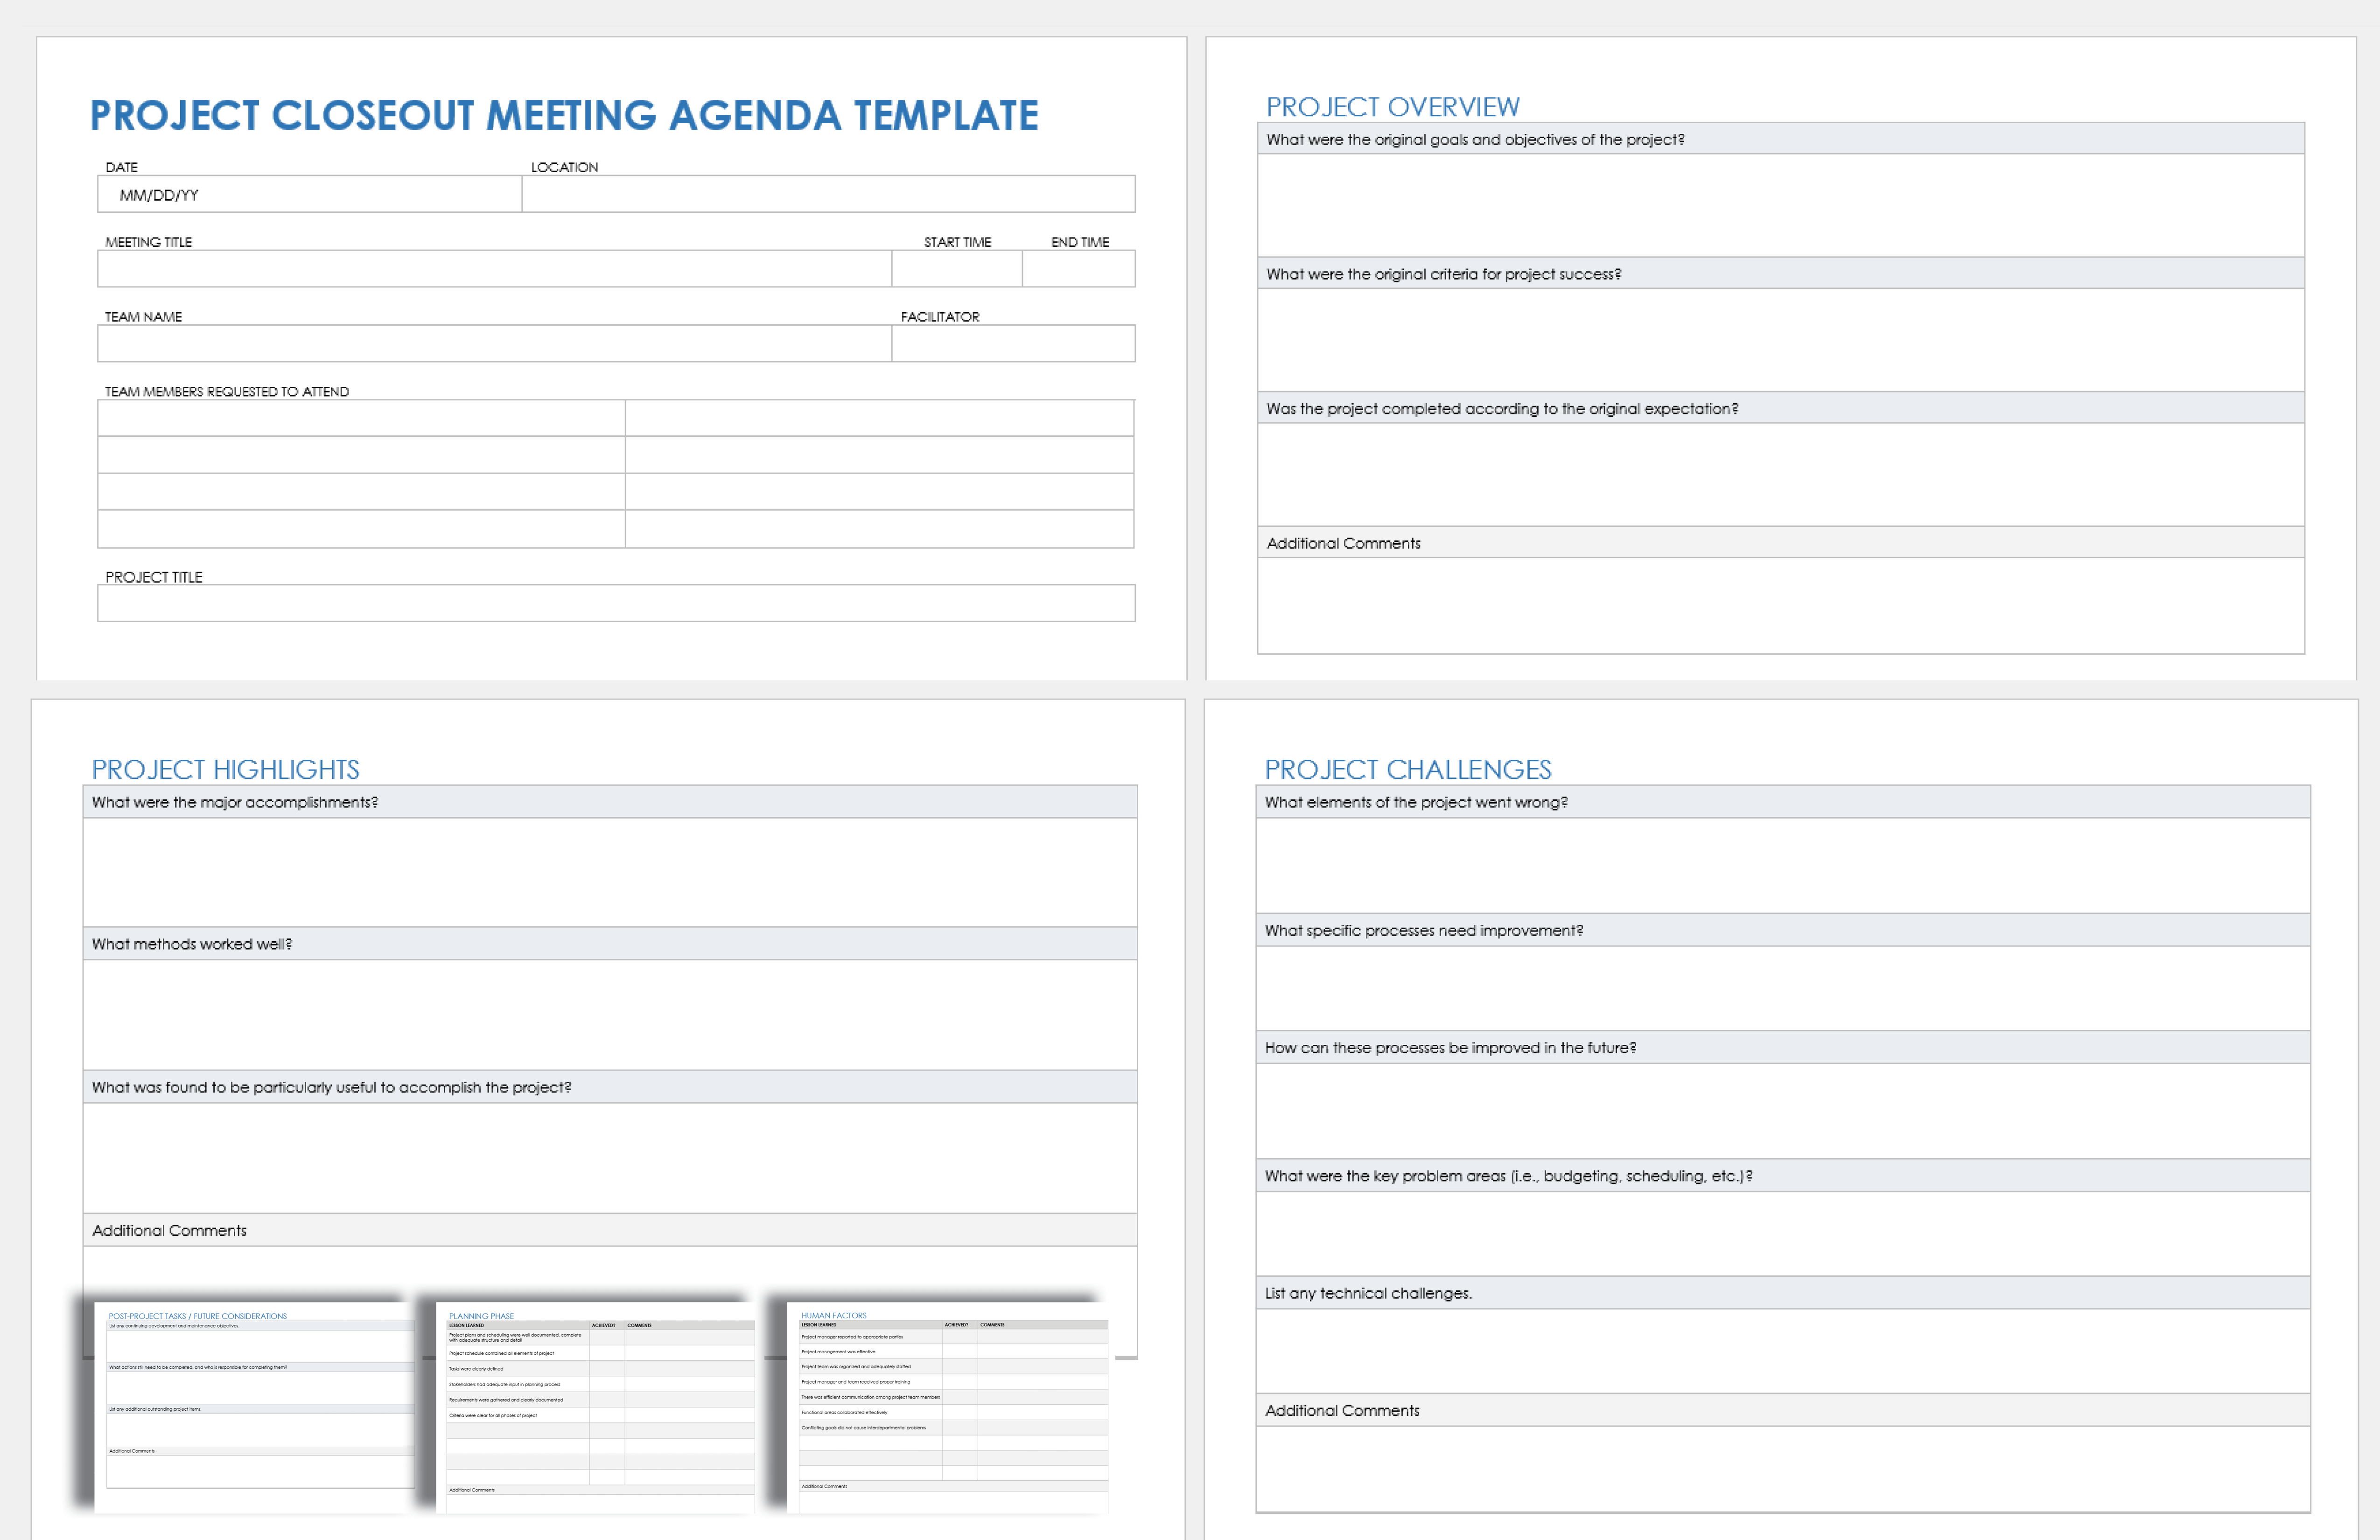Click answer area under original goals question
The width and height of the screenshot is (2380, 1540).
pyautogui.click(x=1780, y=205)
